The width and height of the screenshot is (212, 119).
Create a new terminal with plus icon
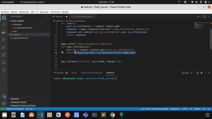191,73
